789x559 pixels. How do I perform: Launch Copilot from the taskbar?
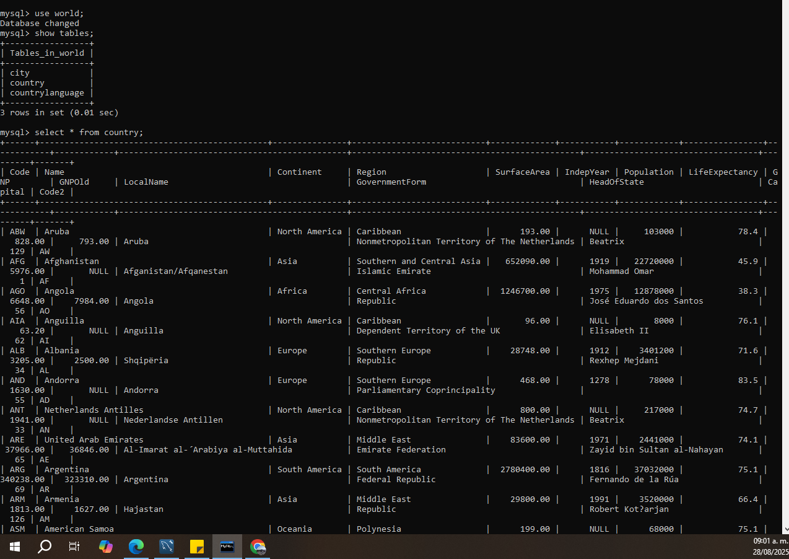[106, 547]
